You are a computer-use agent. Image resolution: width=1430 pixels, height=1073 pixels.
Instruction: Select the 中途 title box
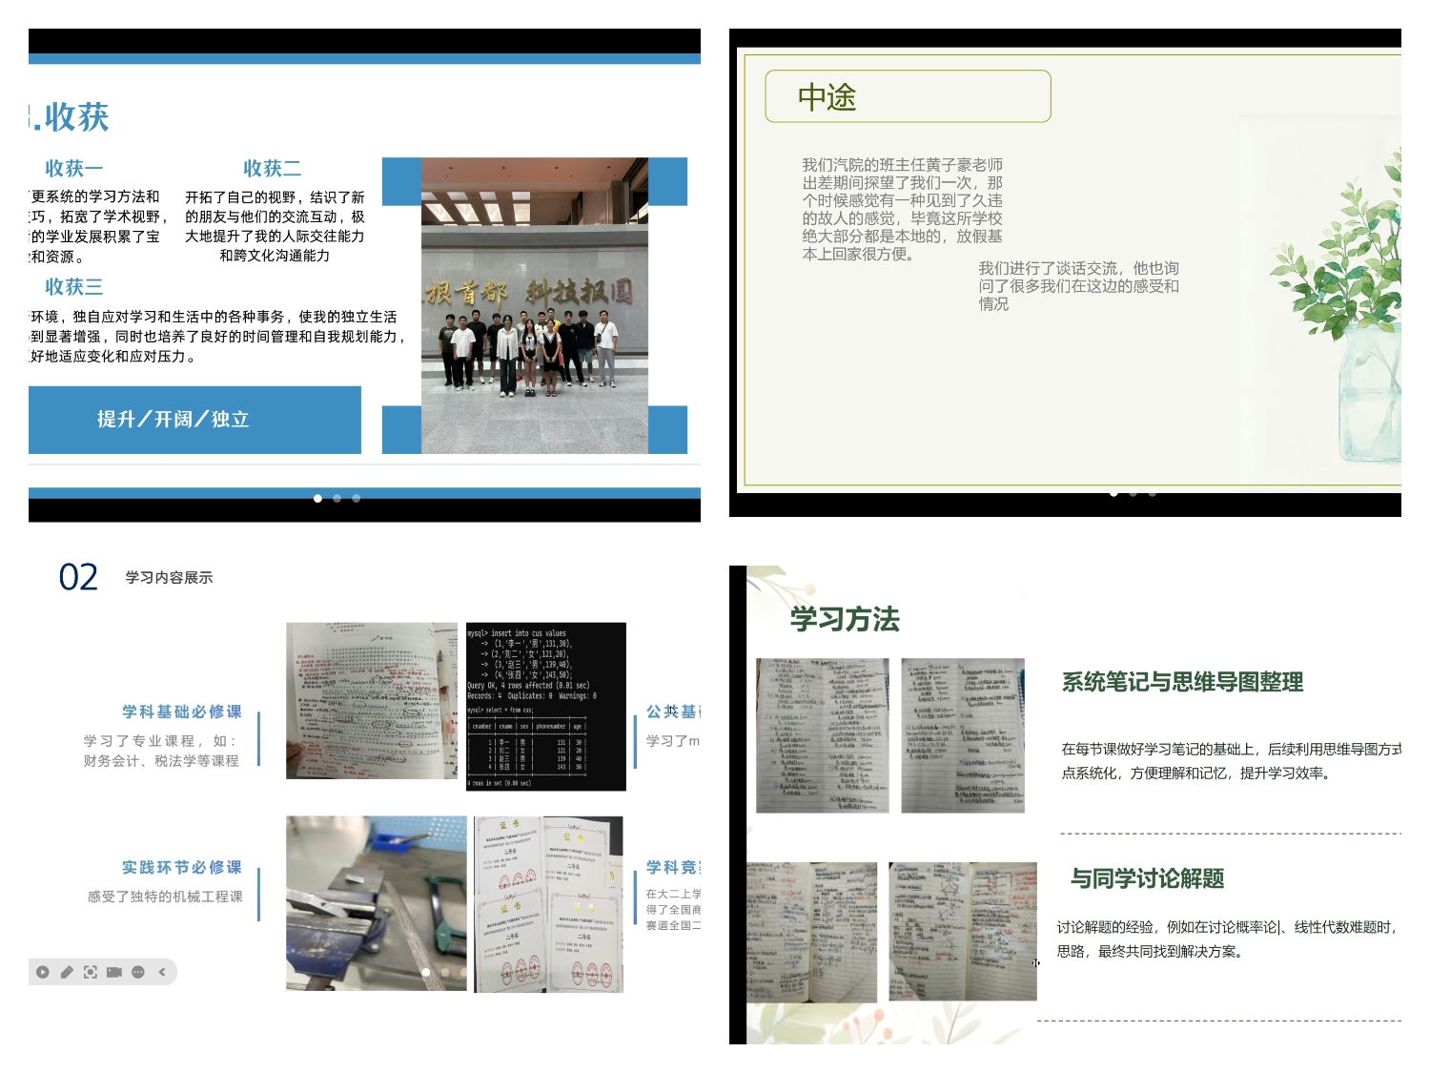click(908, 96)
